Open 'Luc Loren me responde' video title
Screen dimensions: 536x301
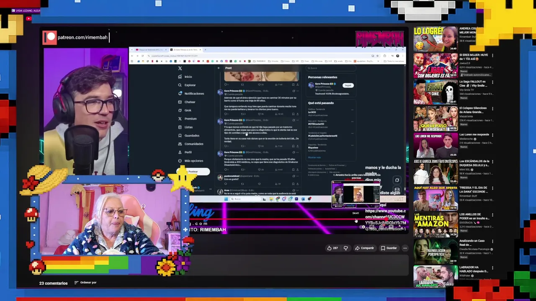tap(474, 135)
